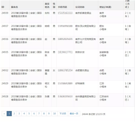Click the 1（其他）count cell
Viewport: 135px width, 122px height.
(128, 85)
